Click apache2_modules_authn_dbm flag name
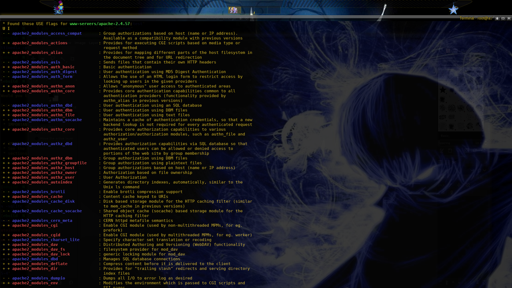Image resolution: width=512 pixels, height=288 pixels. click(42, 110)
